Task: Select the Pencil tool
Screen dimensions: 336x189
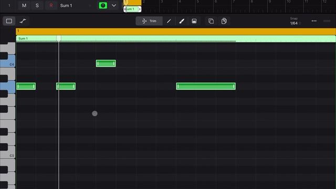Action: click(x=169, y=21)
